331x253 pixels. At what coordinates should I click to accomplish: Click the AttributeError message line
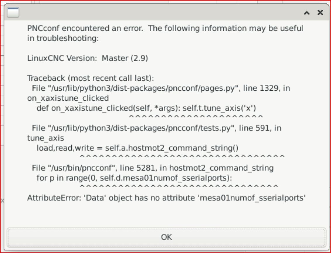click(x=166, y=198)
